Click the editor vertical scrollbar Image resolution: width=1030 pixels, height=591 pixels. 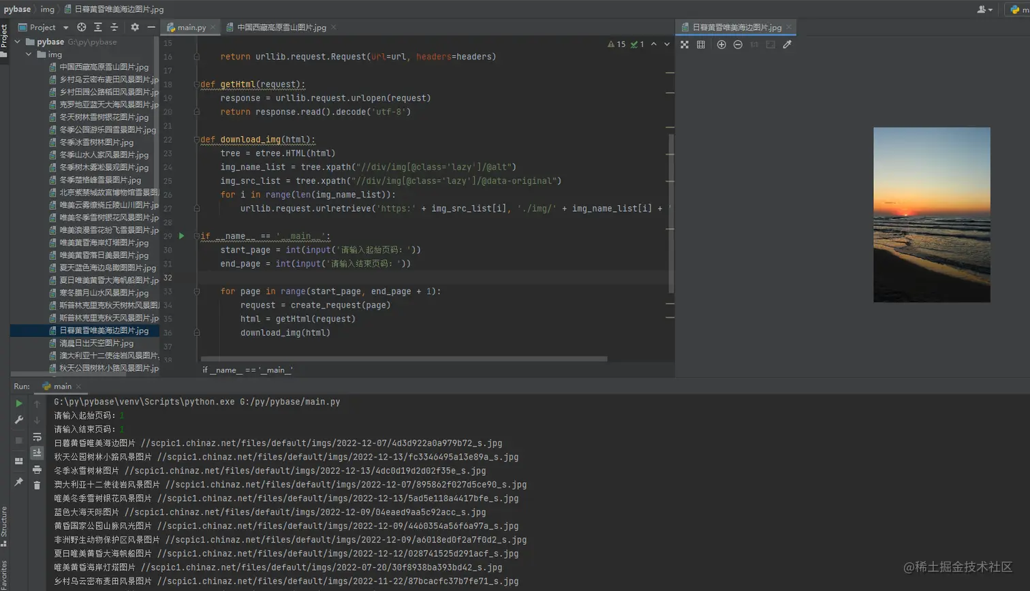671,213
